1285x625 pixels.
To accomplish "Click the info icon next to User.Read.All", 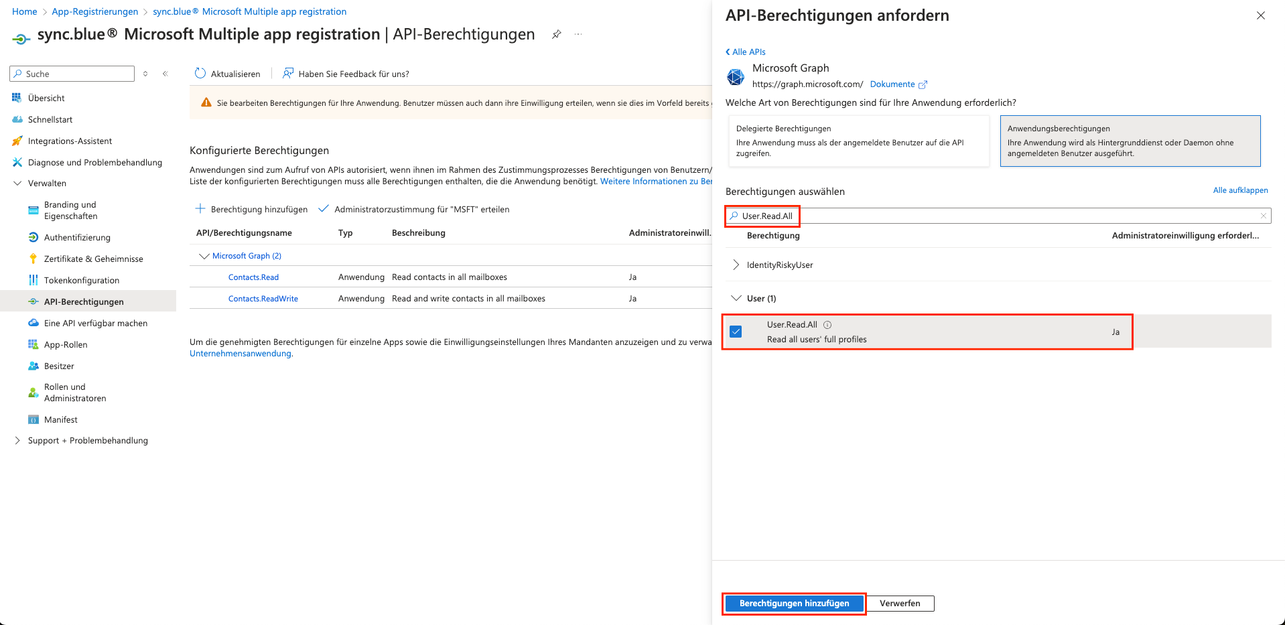I will [x=827, y=325].
